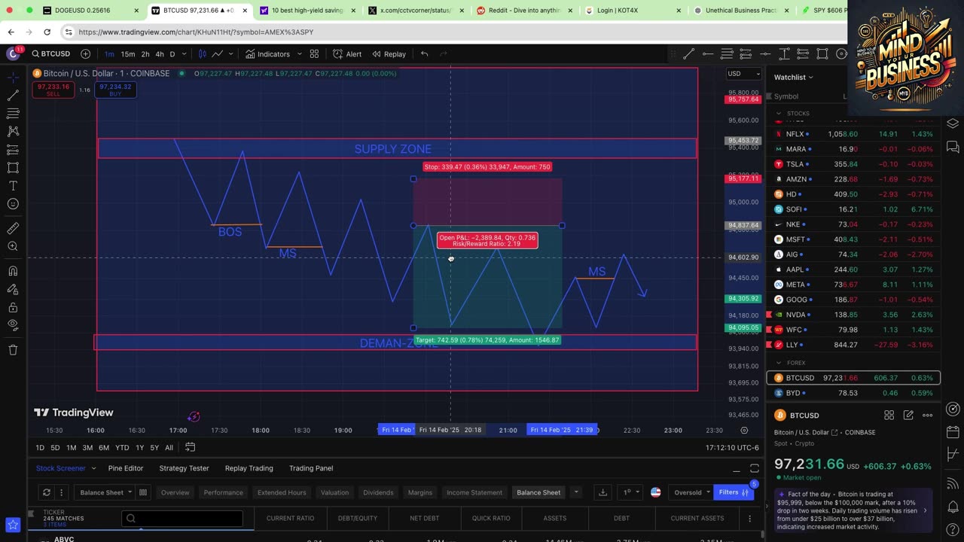Image resolution: width=964 pixels, height=542 pixels.
Task: Click the BTCUSD symbol search
Action: [x=51, y=54]
